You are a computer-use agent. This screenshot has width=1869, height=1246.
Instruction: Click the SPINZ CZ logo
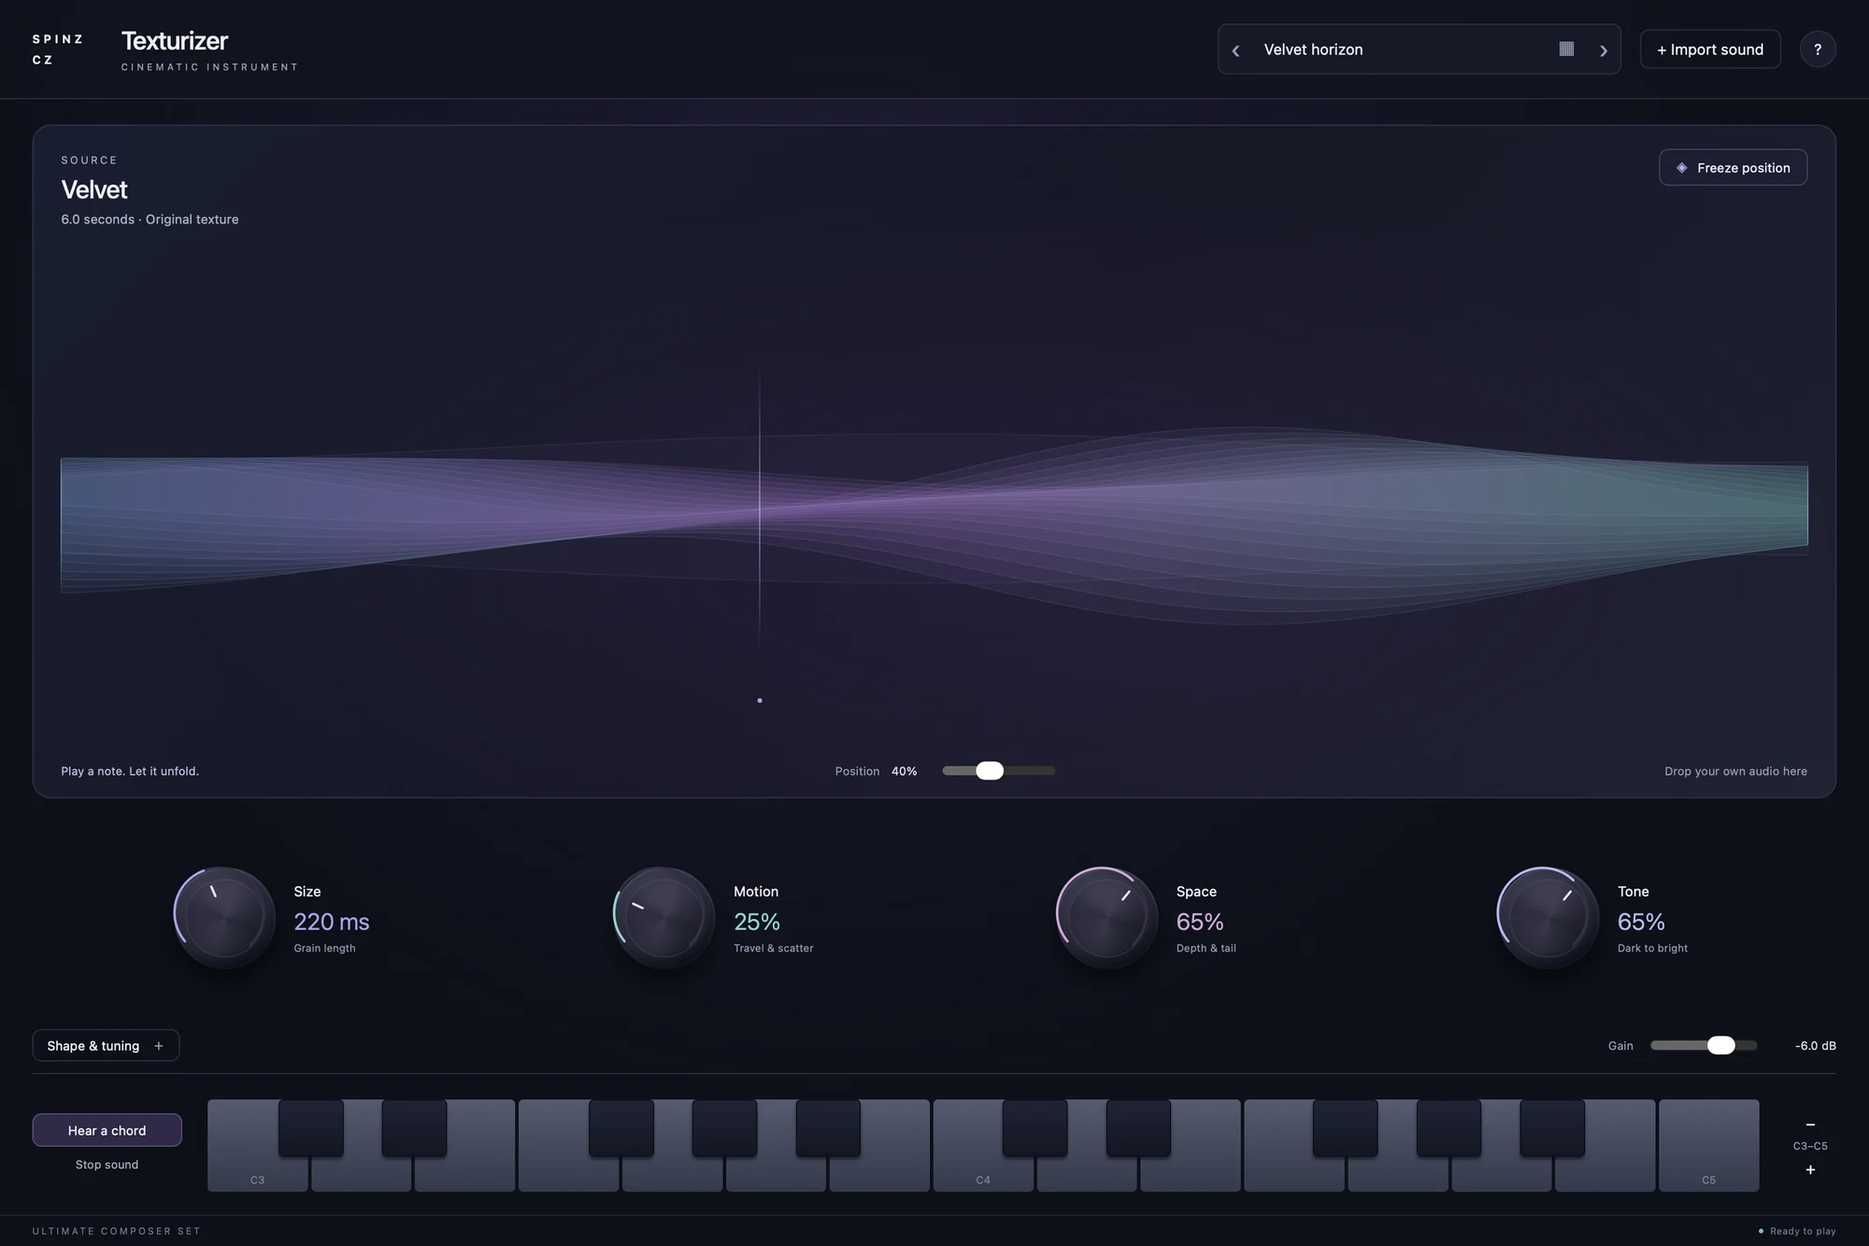[58, 50]
